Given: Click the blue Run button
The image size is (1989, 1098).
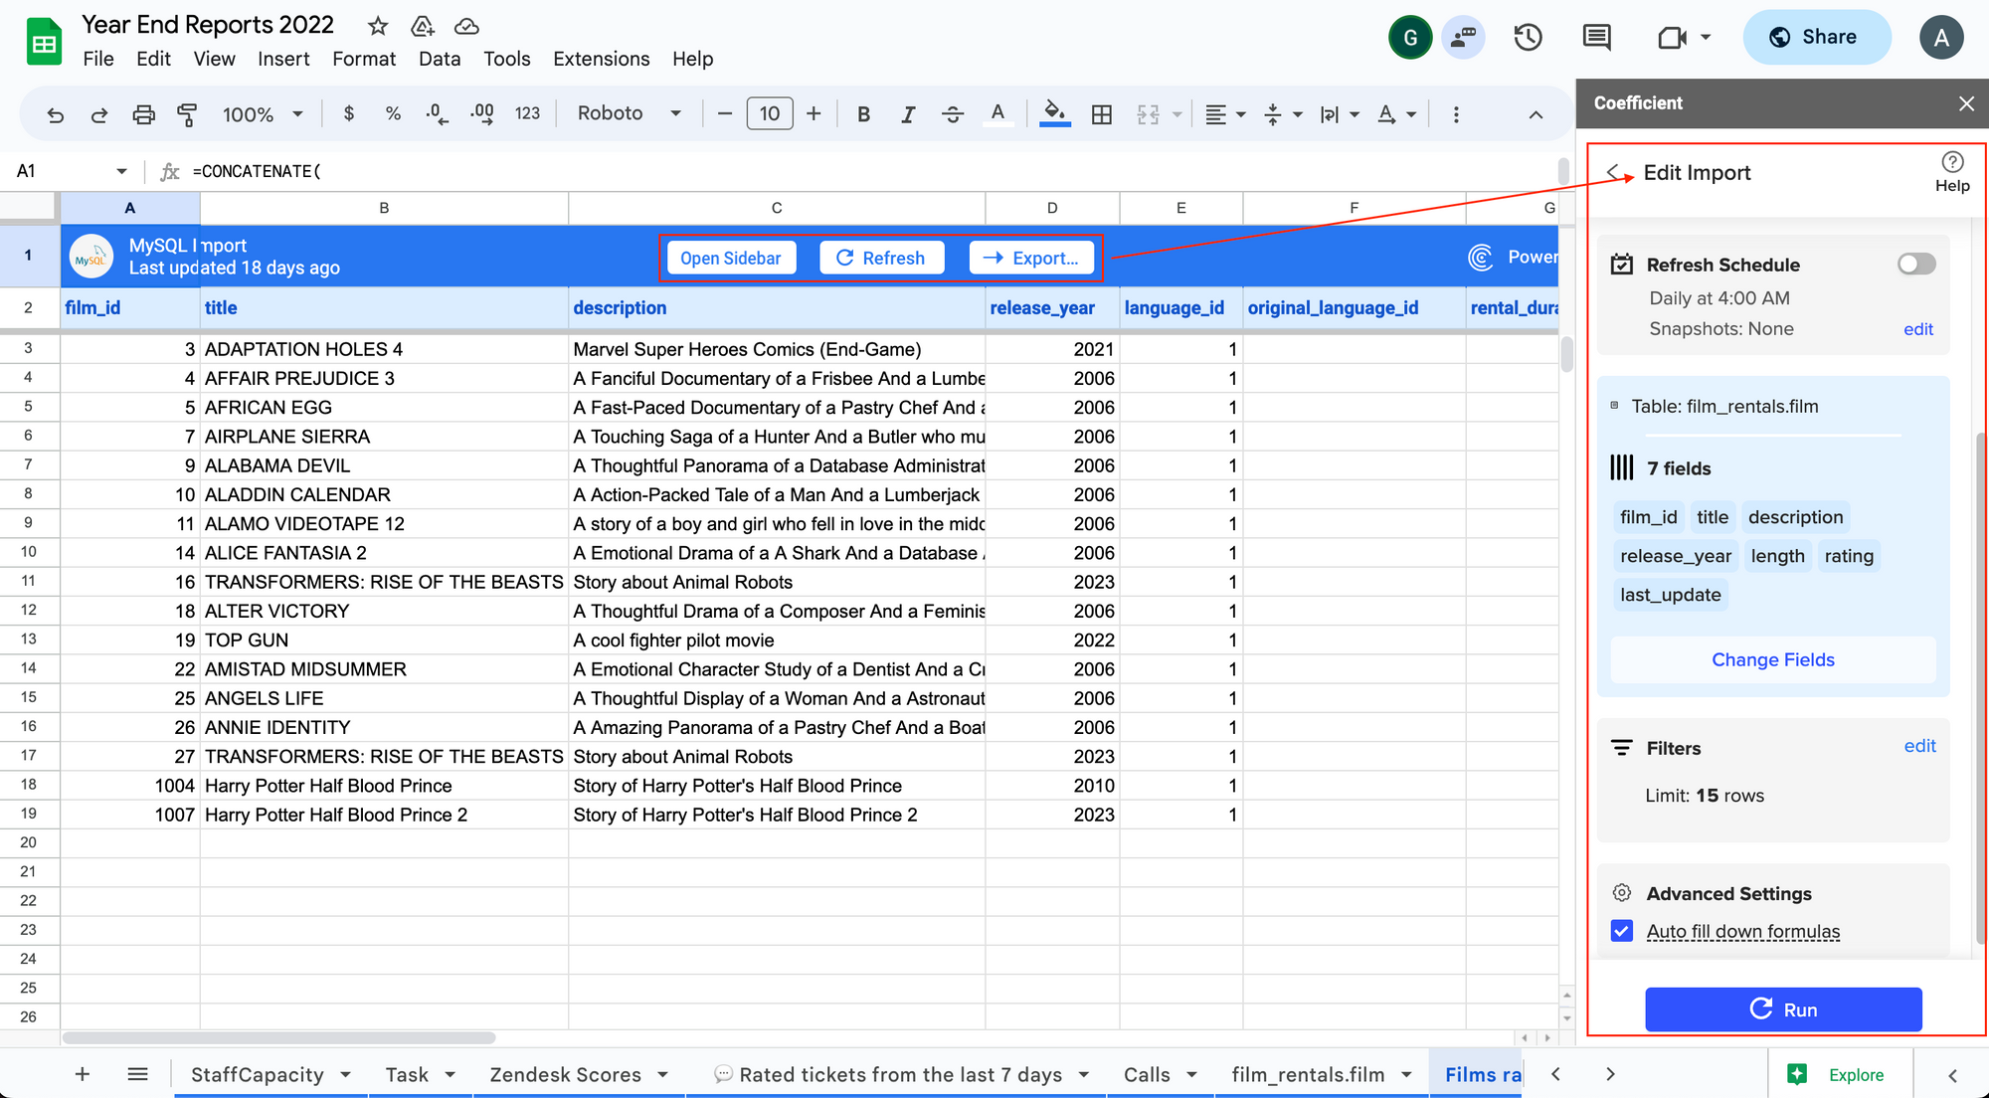Looking at the screenshot, I should pyautogui.click(x=1782, y=1009).
